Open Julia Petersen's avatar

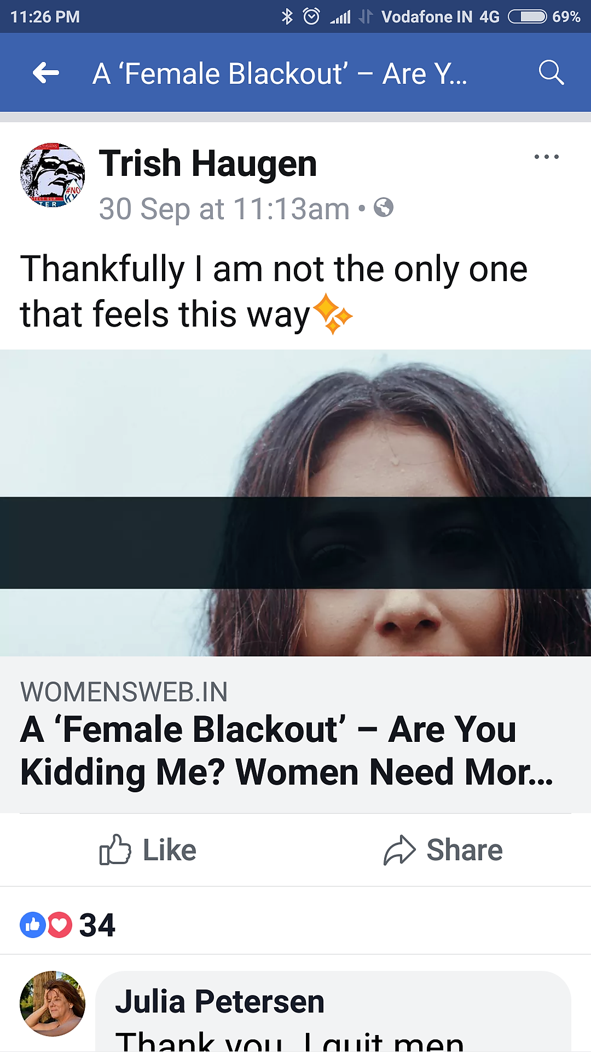[53, 1004]
